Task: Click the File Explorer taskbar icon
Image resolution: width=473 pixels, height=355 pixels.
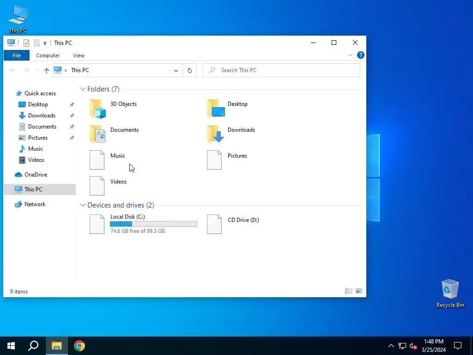Action: point(57,346)
